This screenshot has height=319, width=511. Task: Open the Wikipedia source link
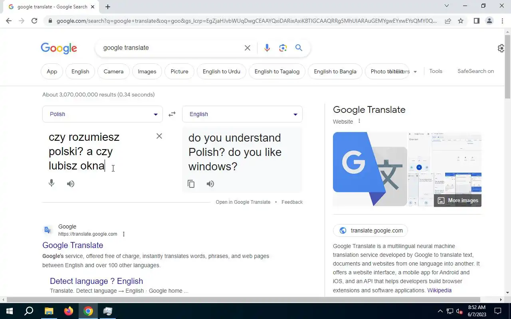[440, 290]
